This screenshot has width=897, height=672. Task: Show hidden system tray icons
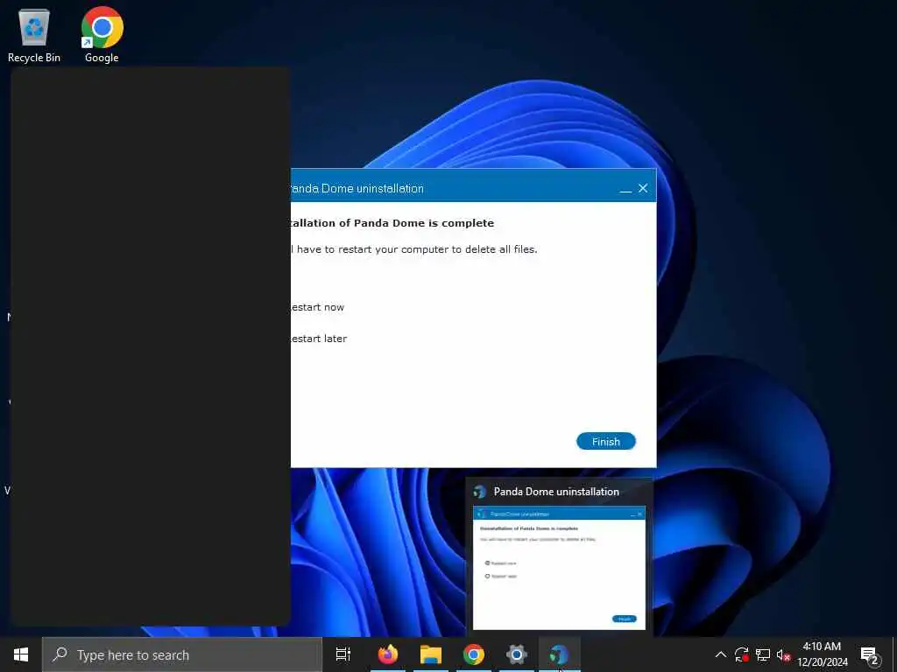coord(721,654)
